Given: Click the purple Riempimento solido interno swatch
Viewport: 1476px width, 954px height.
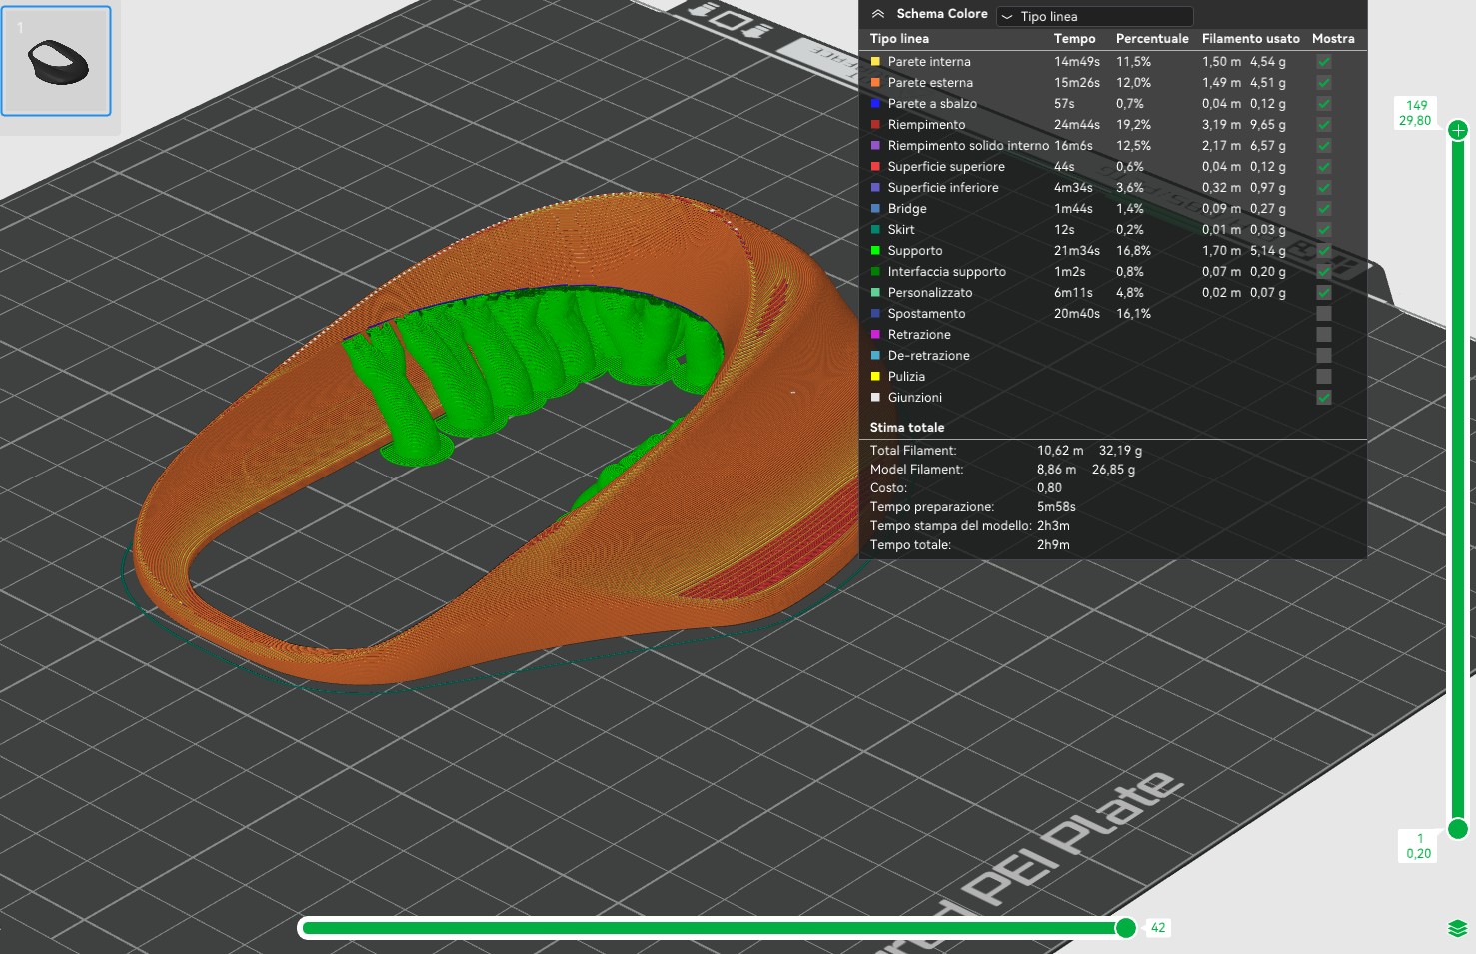Looking at the screenshot, I should click(876, 145).
